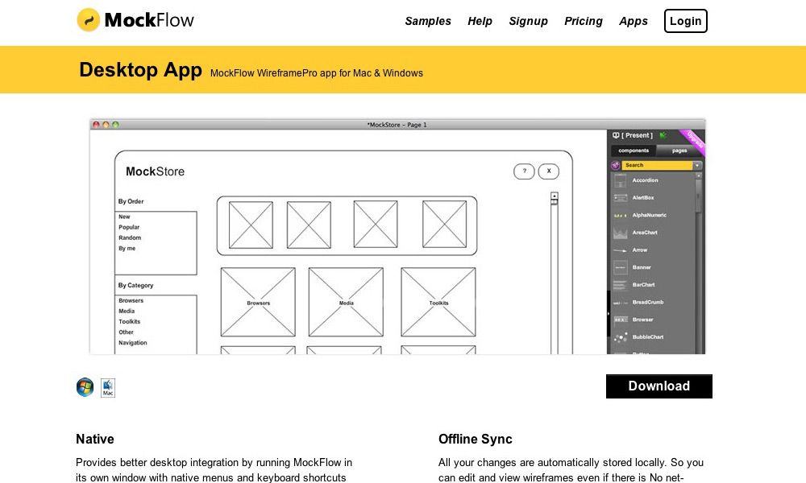Select 'Popular' in By Order list
The image size is (806, 483).
pos(129,227)
